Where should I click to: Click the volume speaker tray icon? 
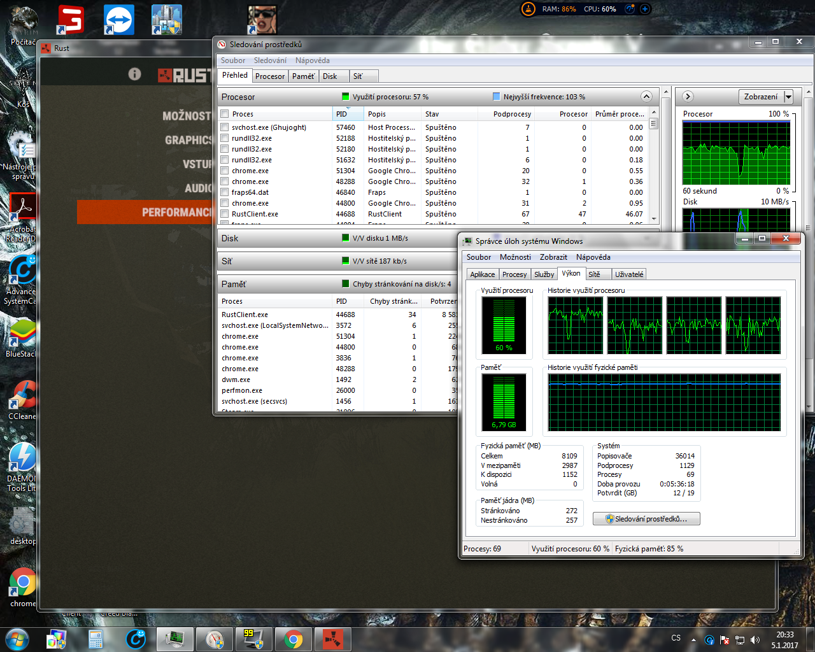(755, 639)
